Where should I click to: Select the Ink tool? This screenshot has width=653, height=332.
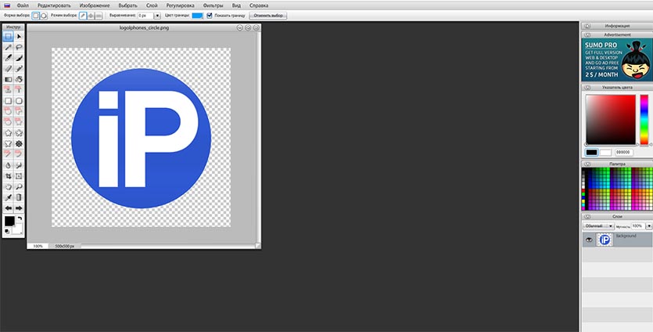pos(19,58)
